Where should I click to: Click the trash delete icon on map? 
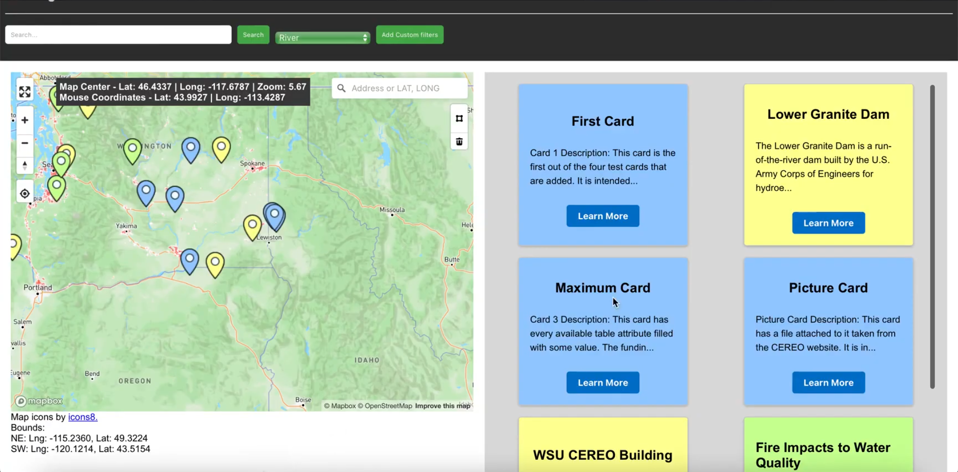click(459, 141)
